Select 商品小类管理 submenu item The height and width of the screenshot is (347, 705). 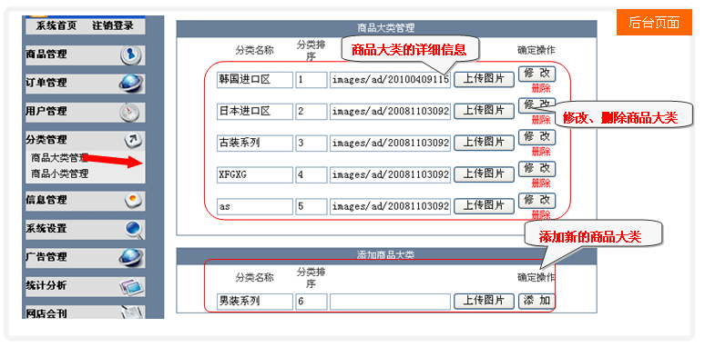59,173
